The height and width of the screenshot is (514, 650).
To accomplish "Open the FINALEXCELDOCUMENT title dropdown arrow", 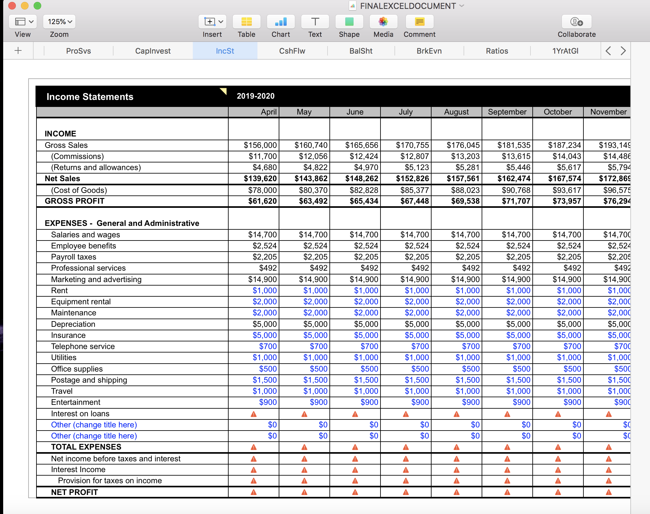I will point(462,6).
